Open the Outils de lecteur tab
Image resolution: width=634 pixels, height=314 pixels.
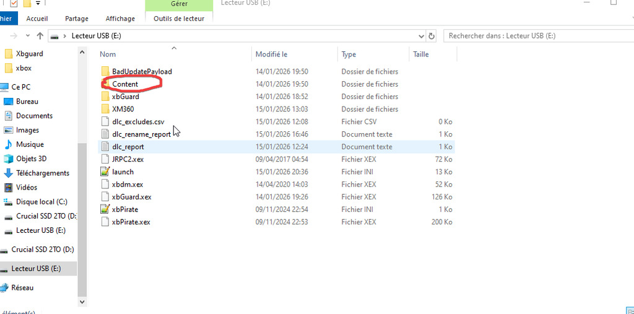pos(179,19)
